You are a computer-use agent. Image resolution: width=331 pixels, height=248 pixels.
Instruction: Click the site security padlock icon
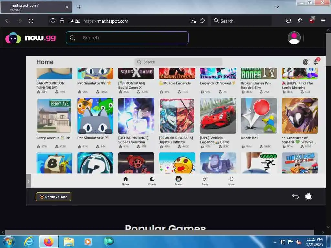[62, 21]
